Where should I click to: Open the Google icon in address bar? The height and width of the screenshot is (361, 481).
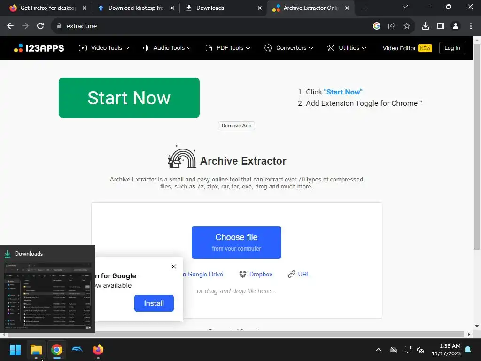click(x=377, y=26)
